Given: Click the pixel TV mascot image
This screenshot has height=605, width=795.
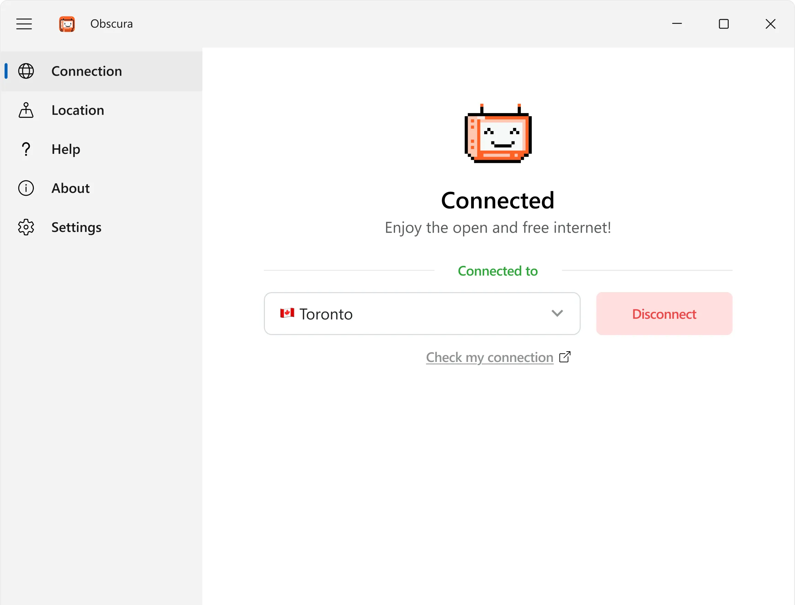Looking at the screenshot, I should click(x=498, y=133).
